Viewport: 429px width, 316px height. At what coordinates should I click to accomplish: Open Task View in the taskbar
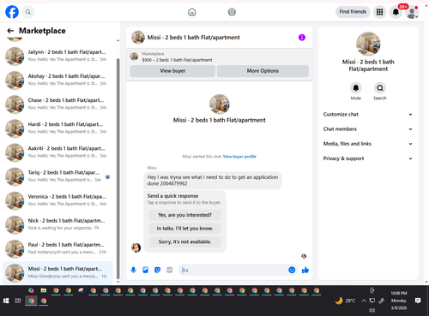point(18,301)
